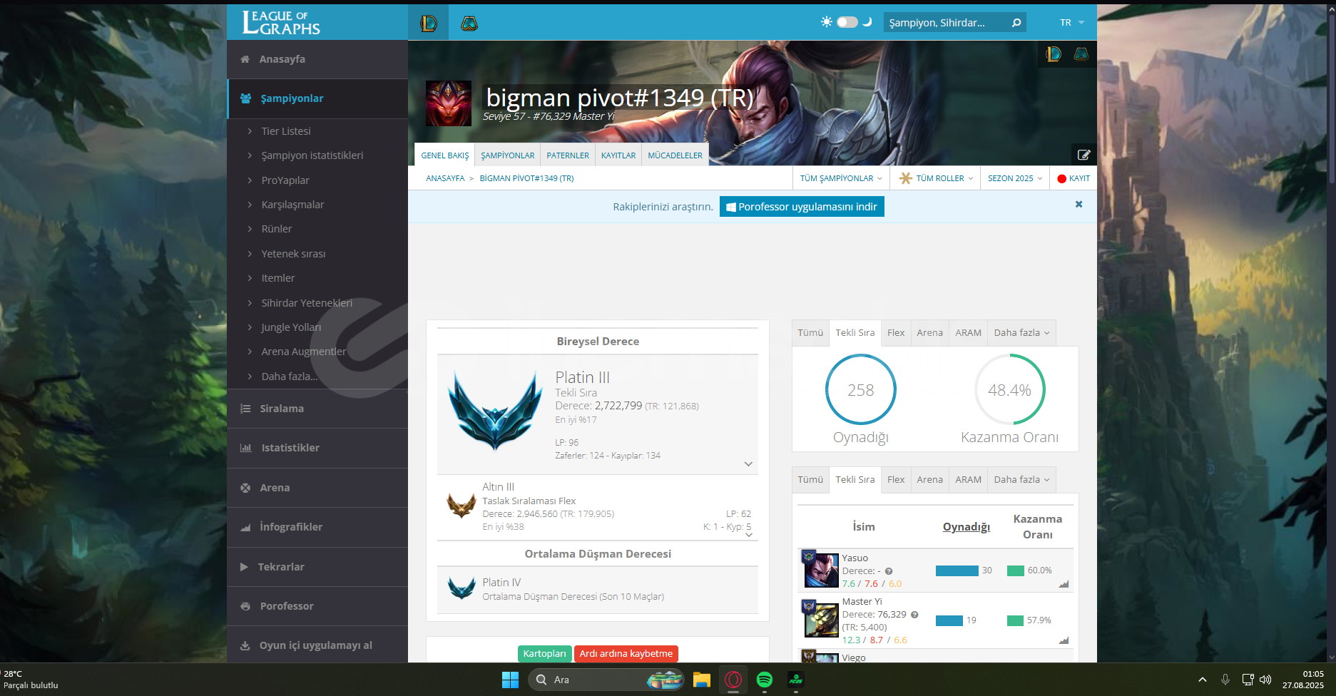Select Flex tab in winrate panel
The width and height of the screenshot is (1336, 696).
tap(896, 333)
